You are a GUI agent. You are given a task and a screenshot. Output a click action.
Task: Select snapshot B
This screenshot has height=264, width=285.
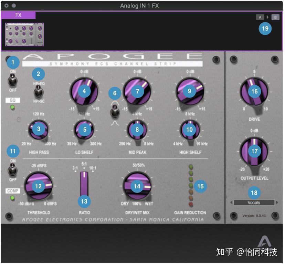coord(275,16)
